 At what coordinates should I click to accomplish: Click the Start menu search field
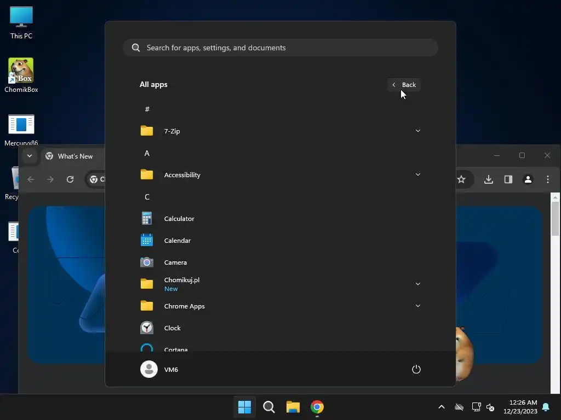click(280, 48)
